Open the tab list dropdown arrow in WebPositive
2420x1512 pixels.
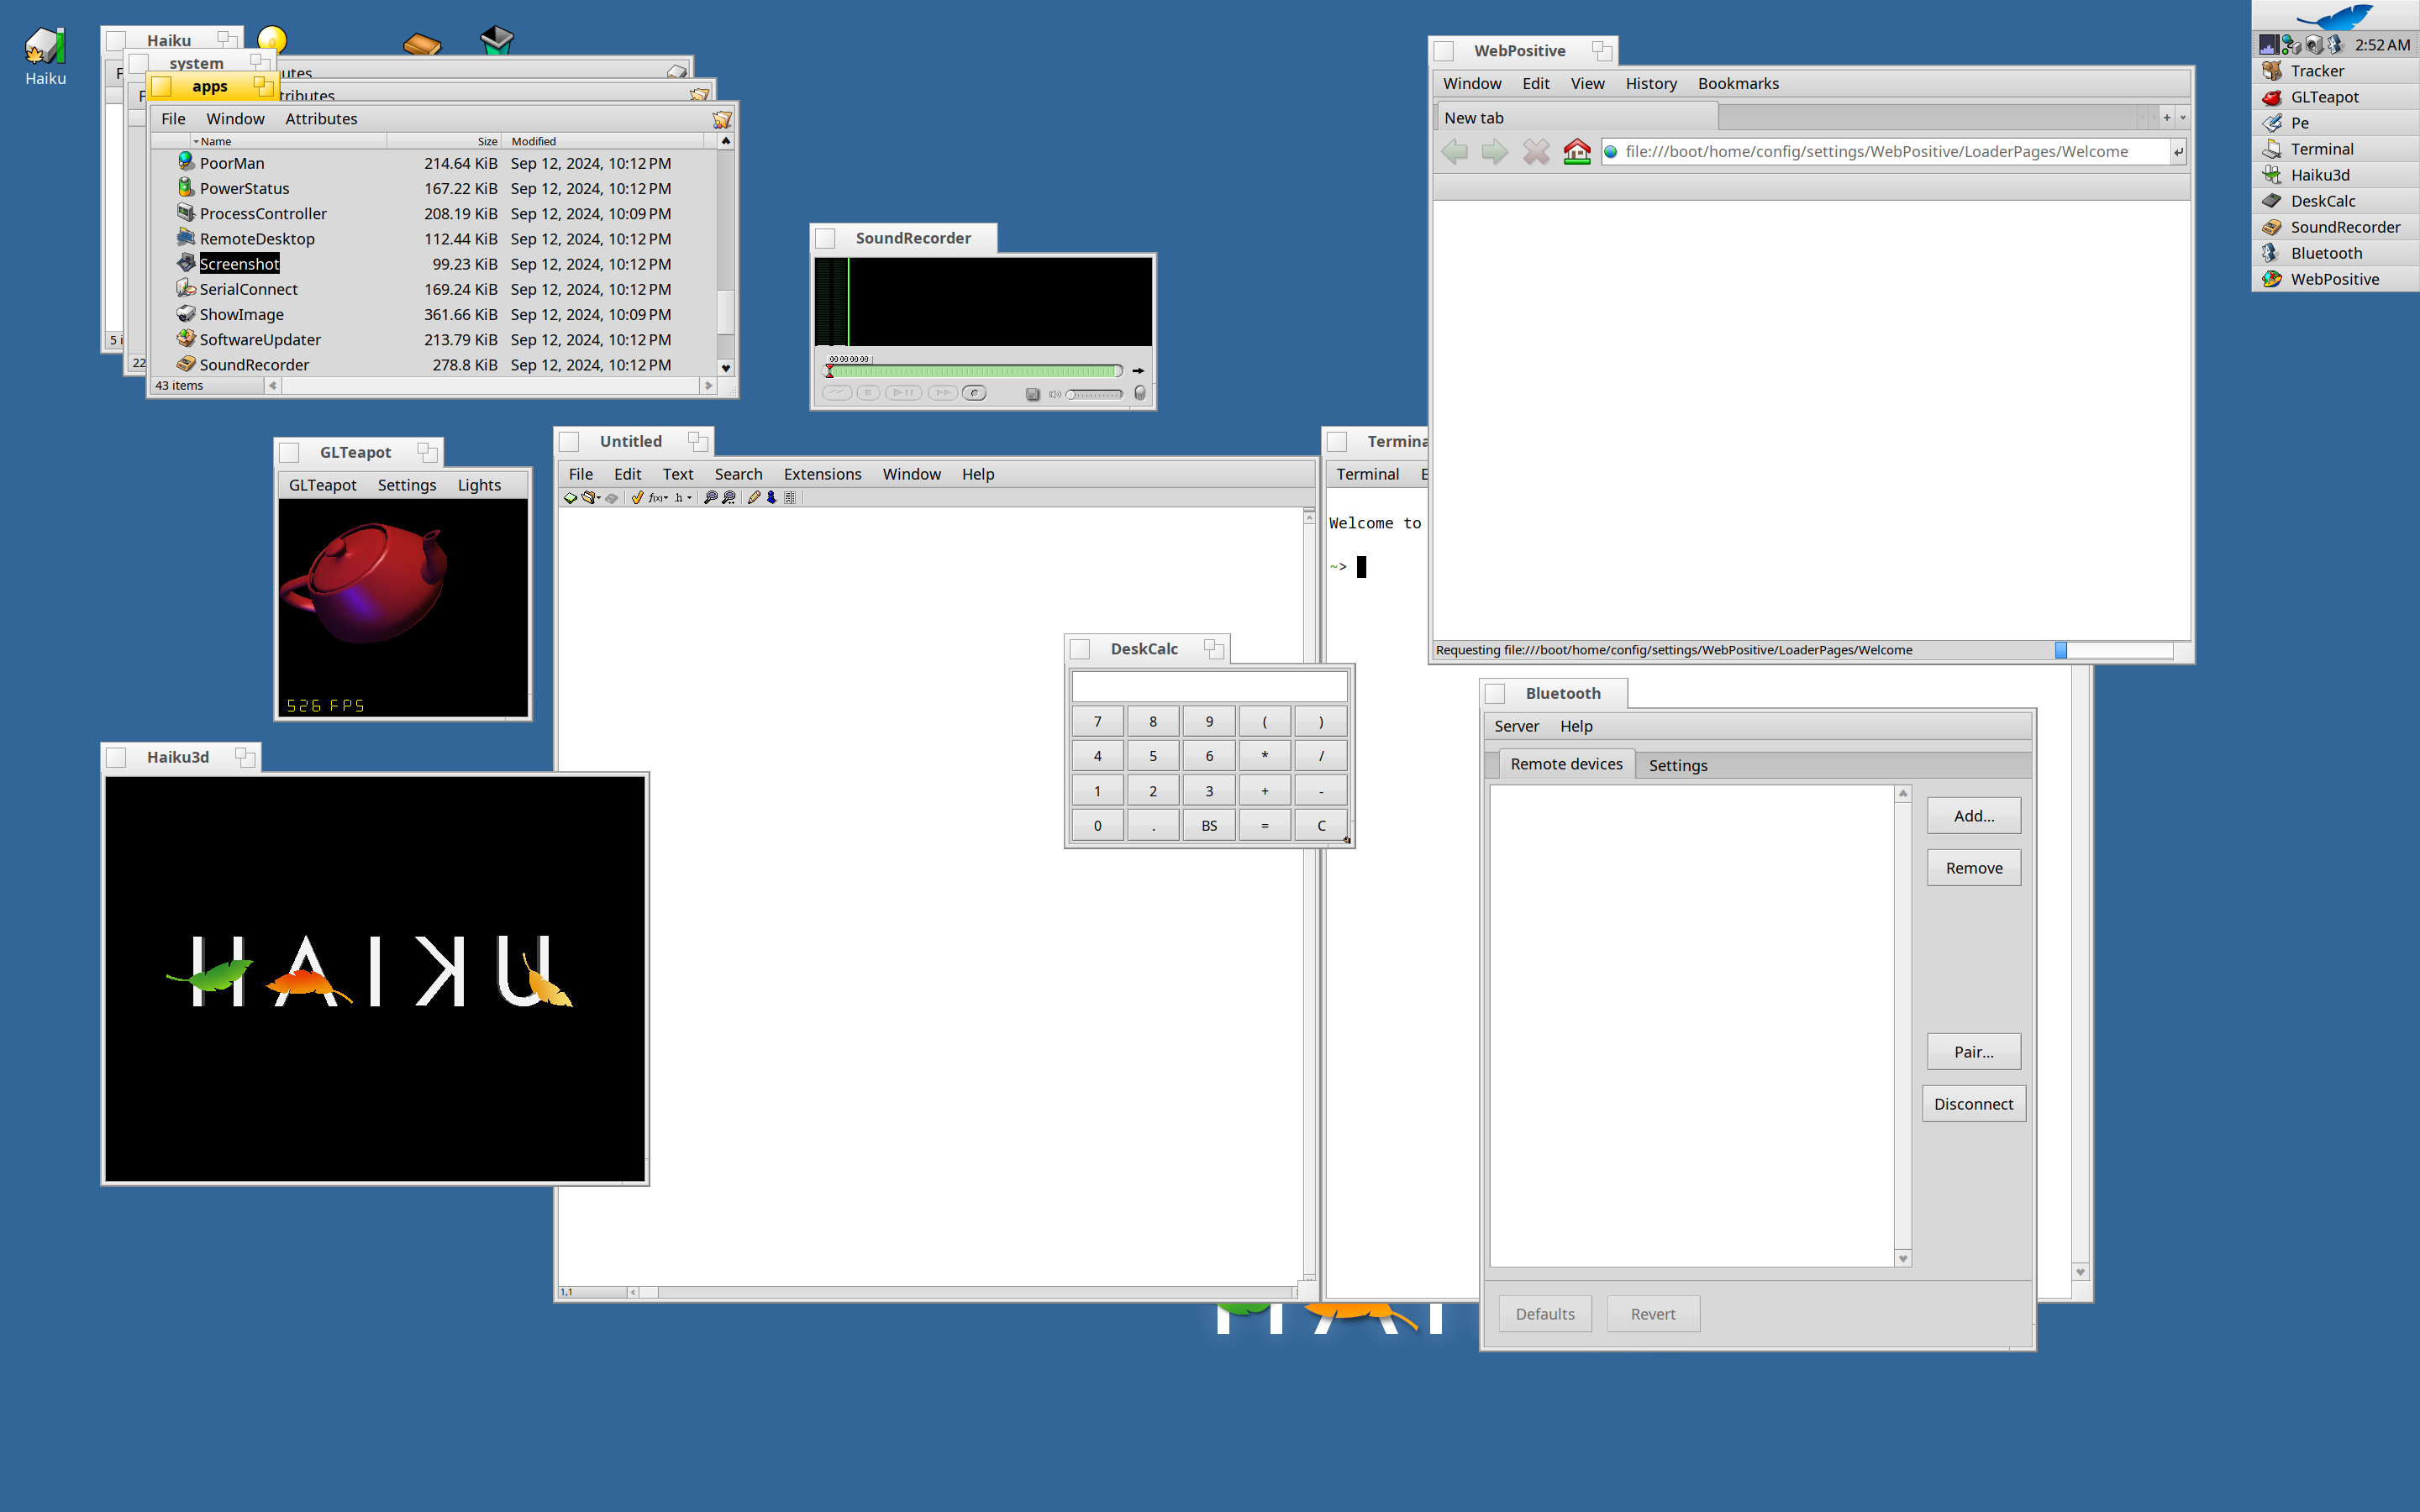[2182, 118]
